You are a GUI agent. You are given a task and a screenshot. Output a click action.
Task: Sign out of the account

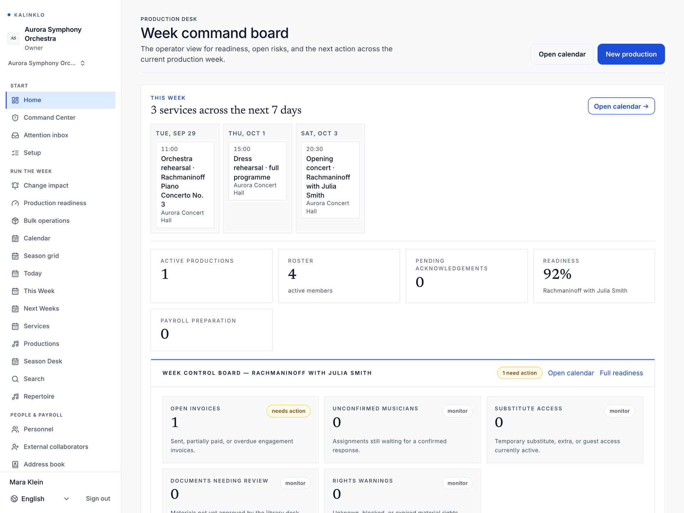click(98, 499)
